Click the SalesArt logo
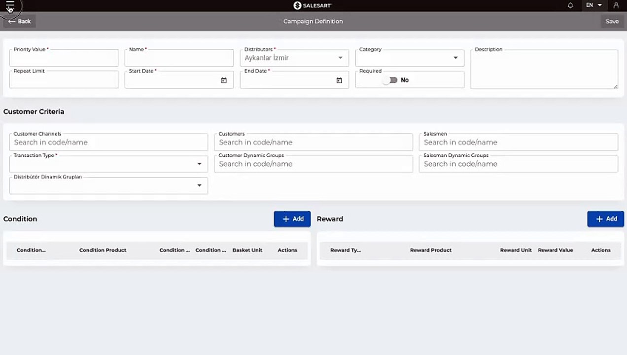Screen dimensions: 627x355 313,5
